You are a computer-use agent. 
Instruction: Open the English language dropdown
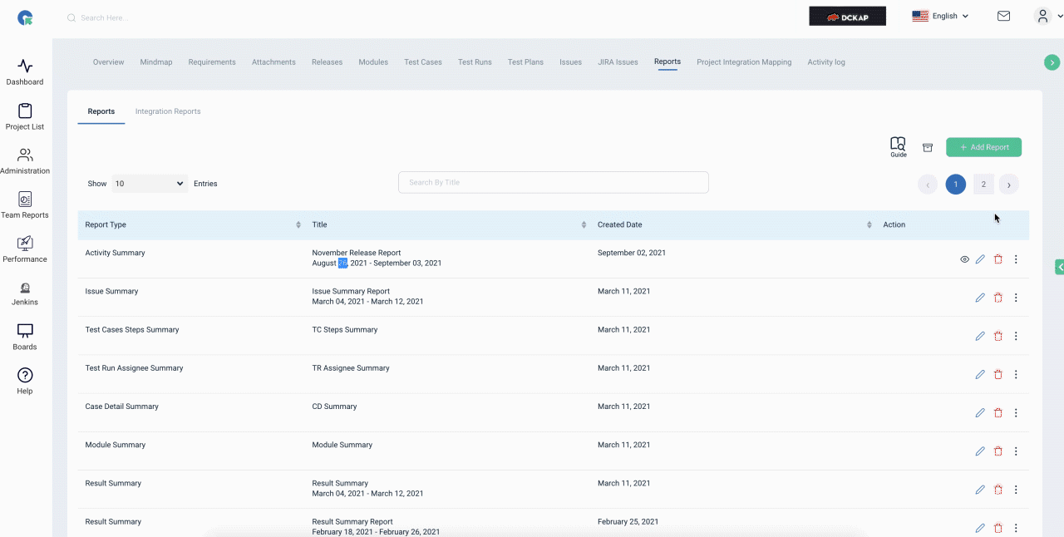(x=940, y=16)
